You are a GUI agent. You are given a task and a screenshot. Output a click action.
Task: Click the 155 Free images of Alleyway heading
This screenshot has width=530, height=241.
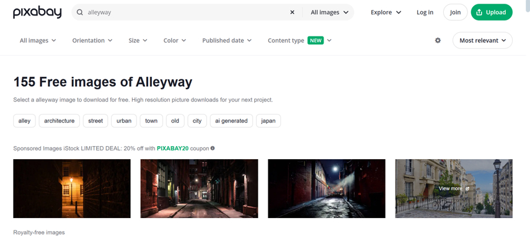[103, 82]
